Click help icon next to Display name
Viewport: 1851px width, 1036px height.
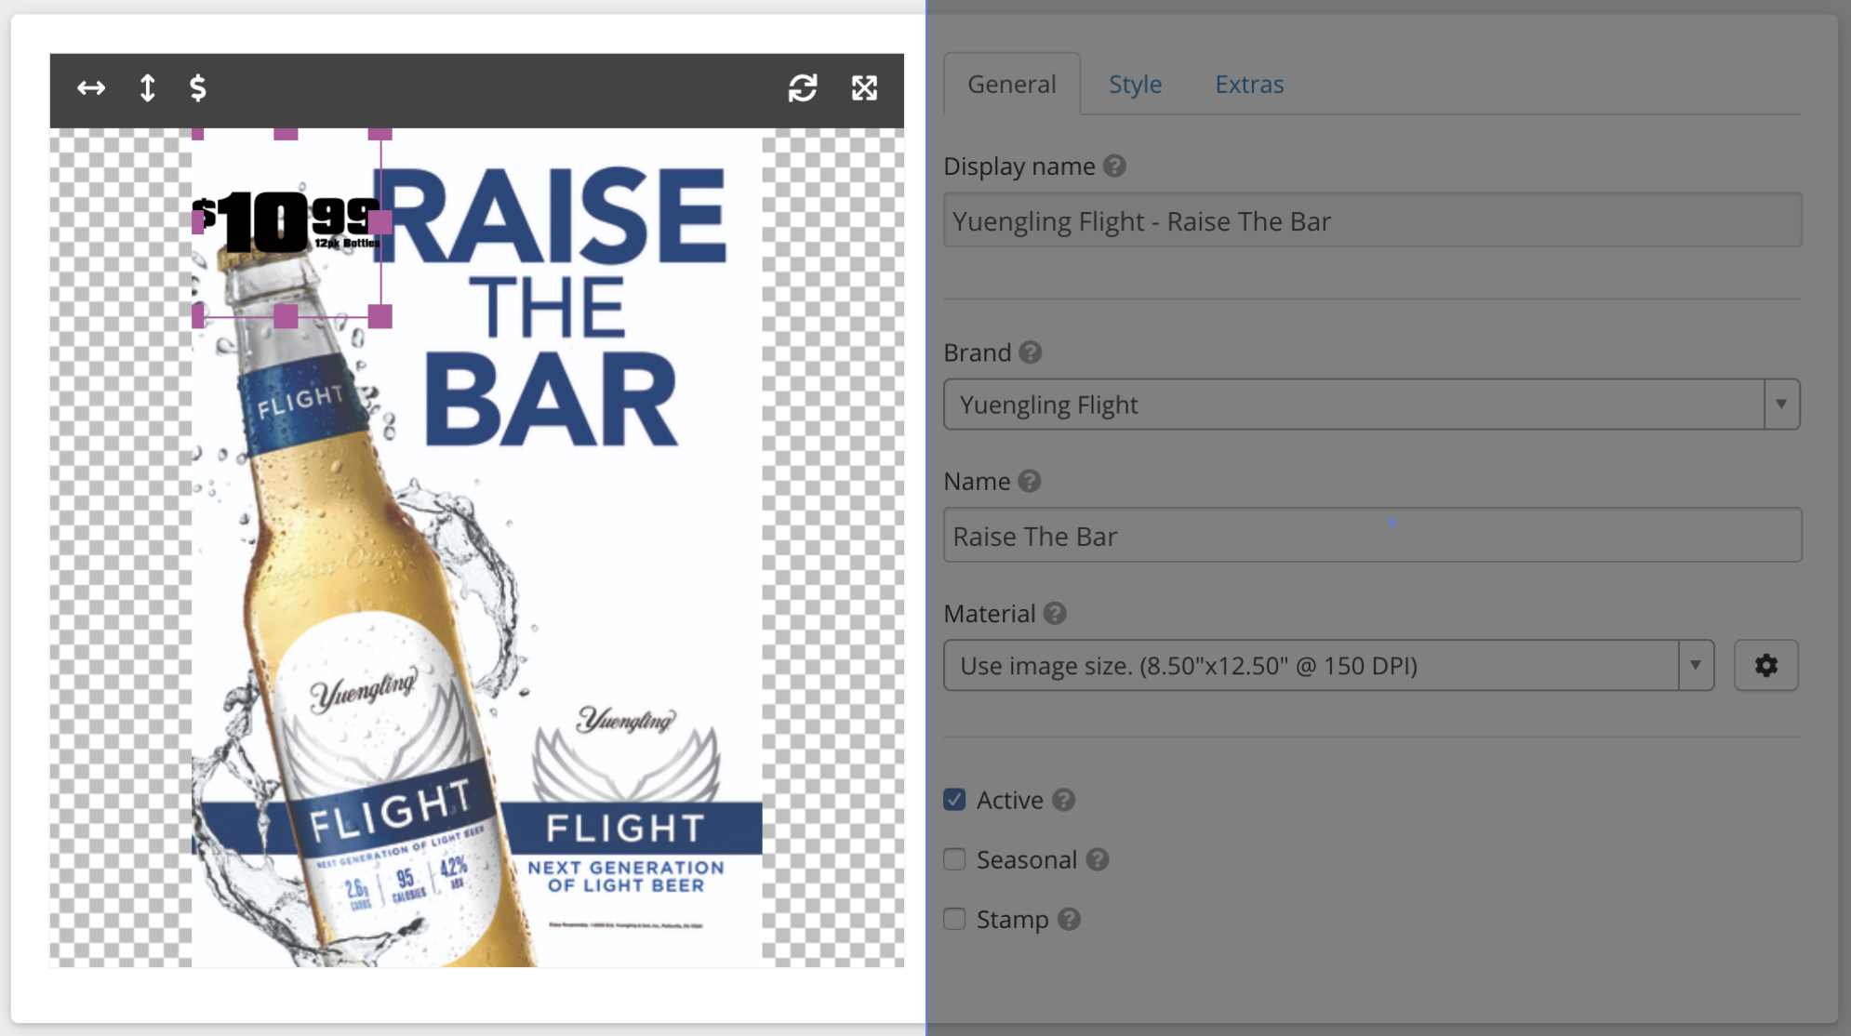[1114, 166]
